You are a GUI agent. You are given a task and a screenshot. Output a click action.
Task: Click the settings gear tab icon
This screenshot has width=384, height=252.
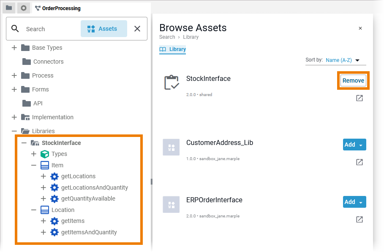[24, 8]
